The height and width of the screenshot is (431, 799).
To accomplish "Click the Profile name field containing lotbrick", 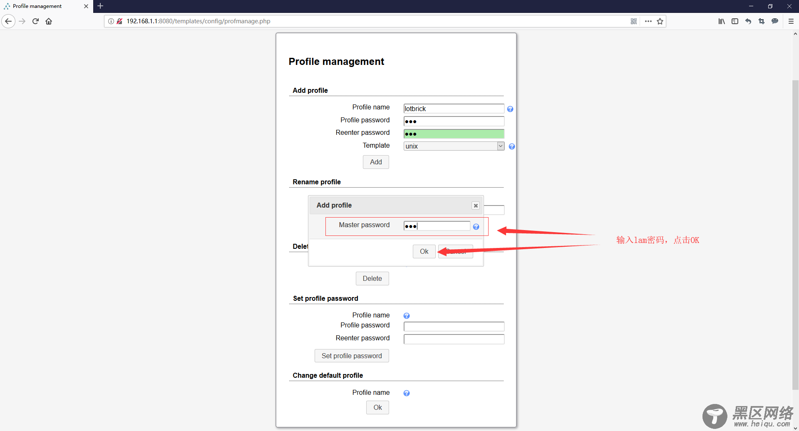I will coord(454,109).
